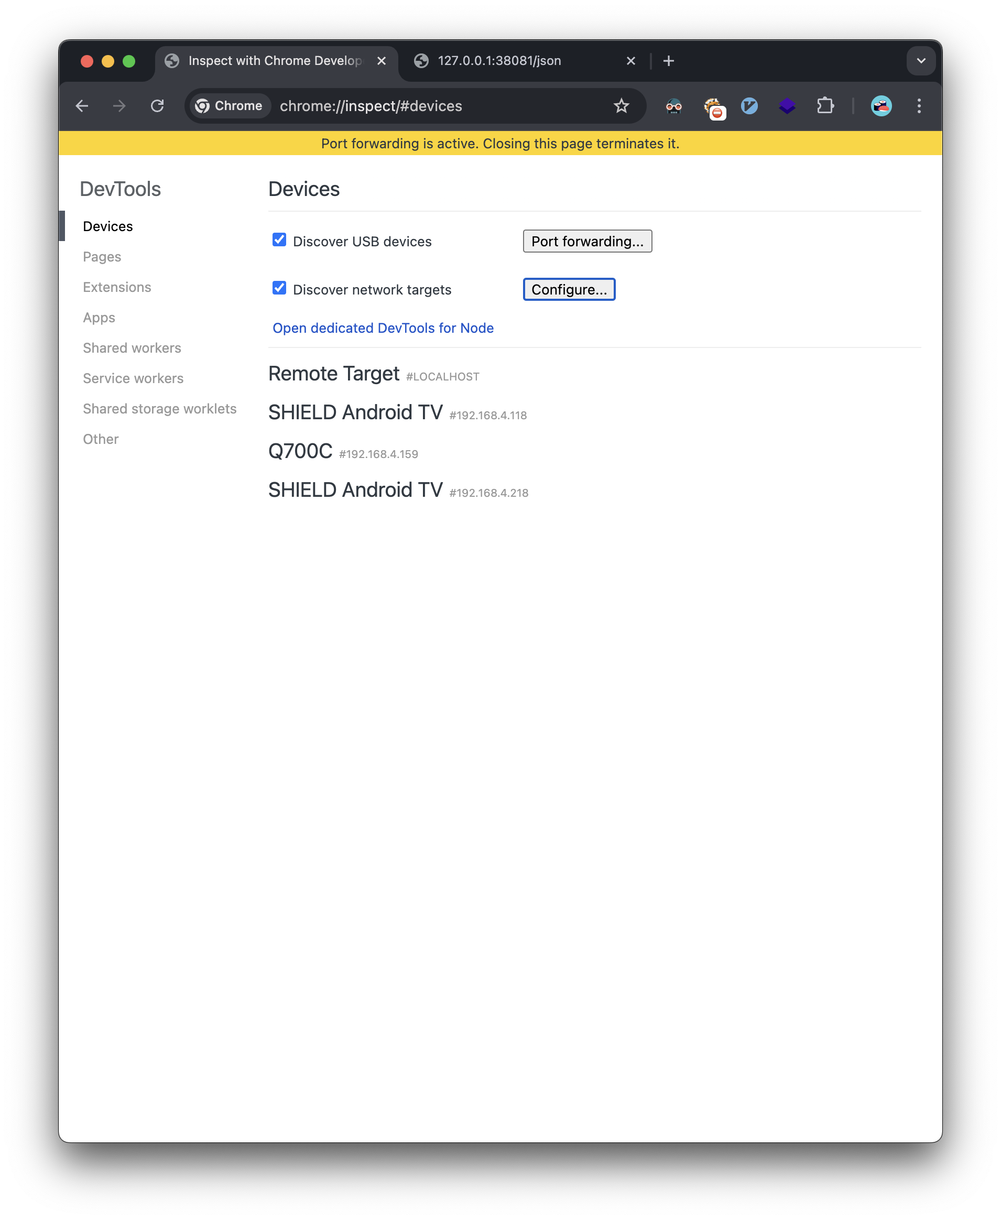
Task: Bookmark this page via the star icon
Action: click(621, 105)
